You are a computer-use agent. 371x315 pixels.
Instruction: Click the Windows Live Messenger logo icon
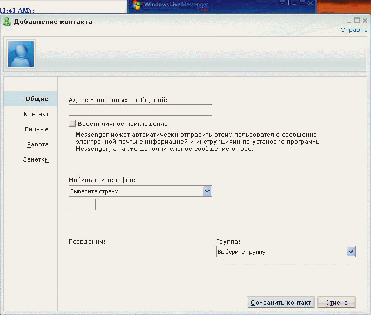tap(137, 5)
